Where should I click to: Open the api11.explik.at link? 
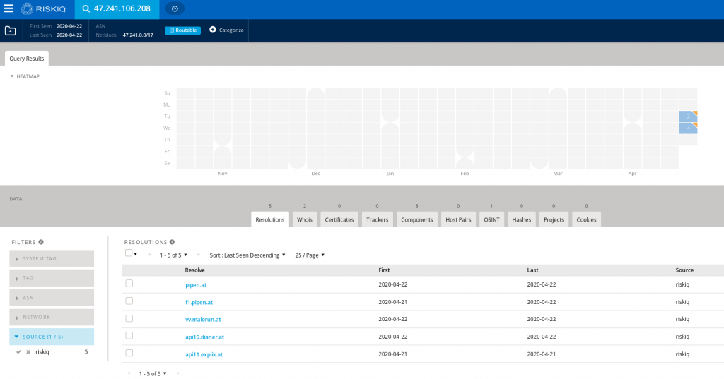tap(204, 354)
